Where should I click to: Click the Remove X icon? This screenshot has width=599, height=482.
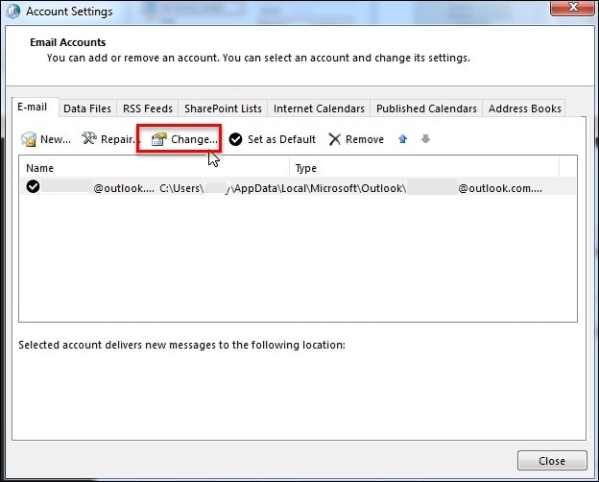[335, 139]
